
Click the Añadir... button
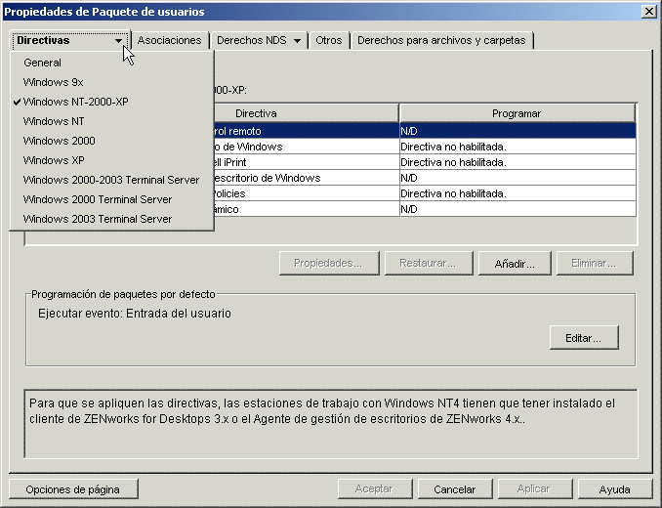coord(515,264)
